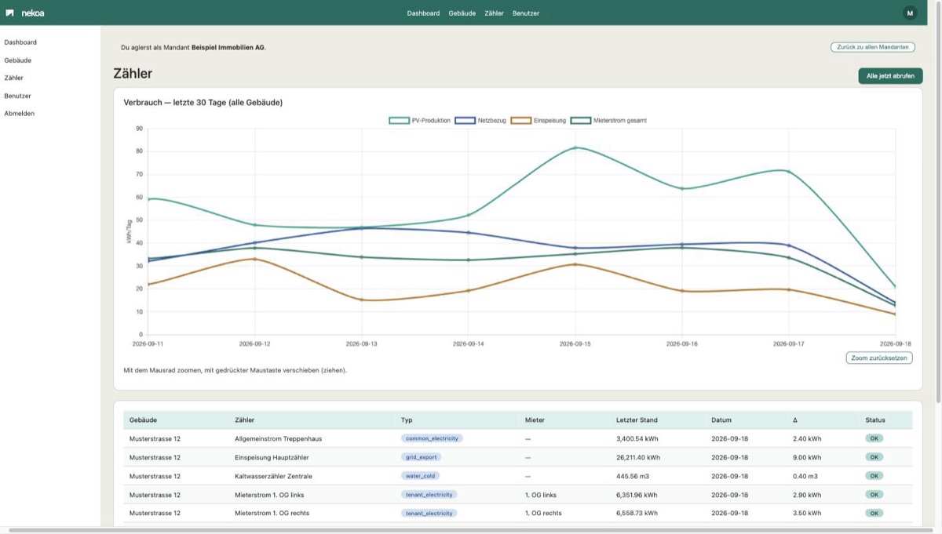Select Zähler in the left sidebar
This screenshot has width=942, height=534.
coord(13,78)
